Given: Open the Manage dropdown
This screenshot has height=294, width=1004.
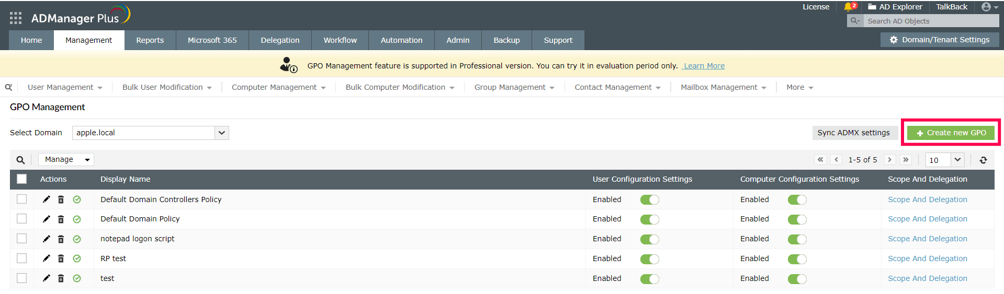Looking at the screenshot, I should pos(66,160).
